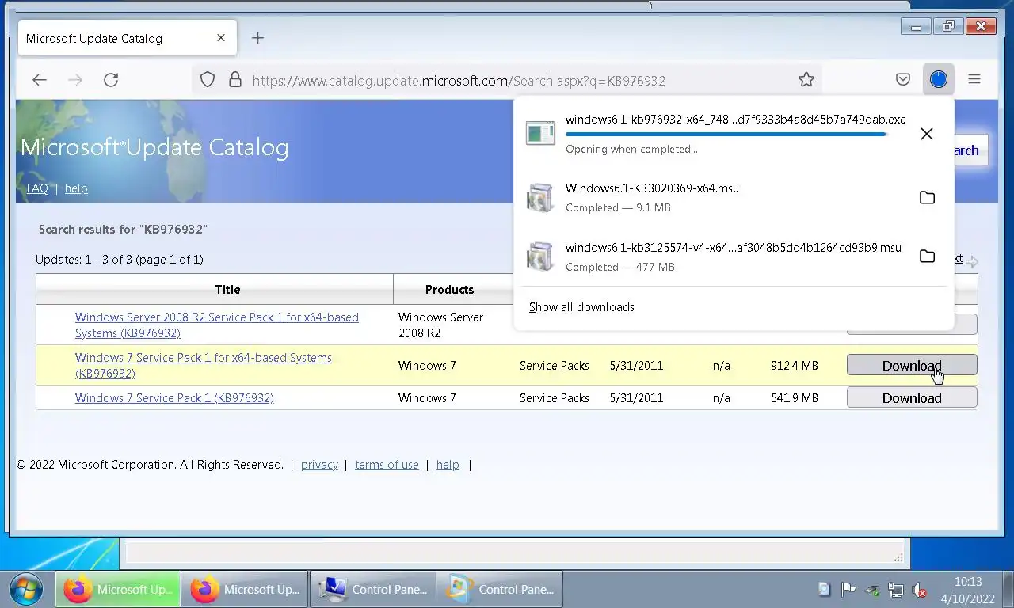
Task: Open second Control Panel taskbar item
Action: 500,589
